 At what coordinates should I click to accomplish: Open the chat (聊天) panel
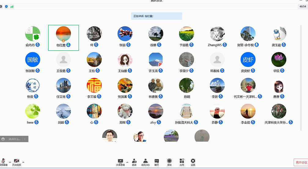pyautogui.click(x=156, y=162)
